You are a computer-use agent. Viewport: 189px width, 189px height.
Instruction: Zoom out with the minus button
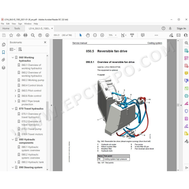click(95, 35)
